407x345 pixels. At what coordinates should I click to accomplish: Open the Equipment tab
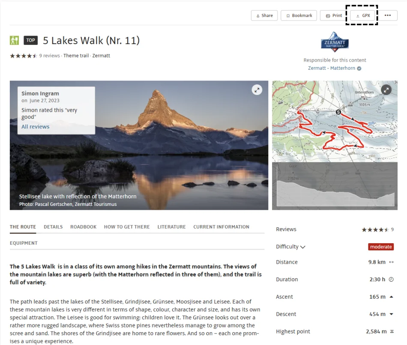tap(24, 243)
